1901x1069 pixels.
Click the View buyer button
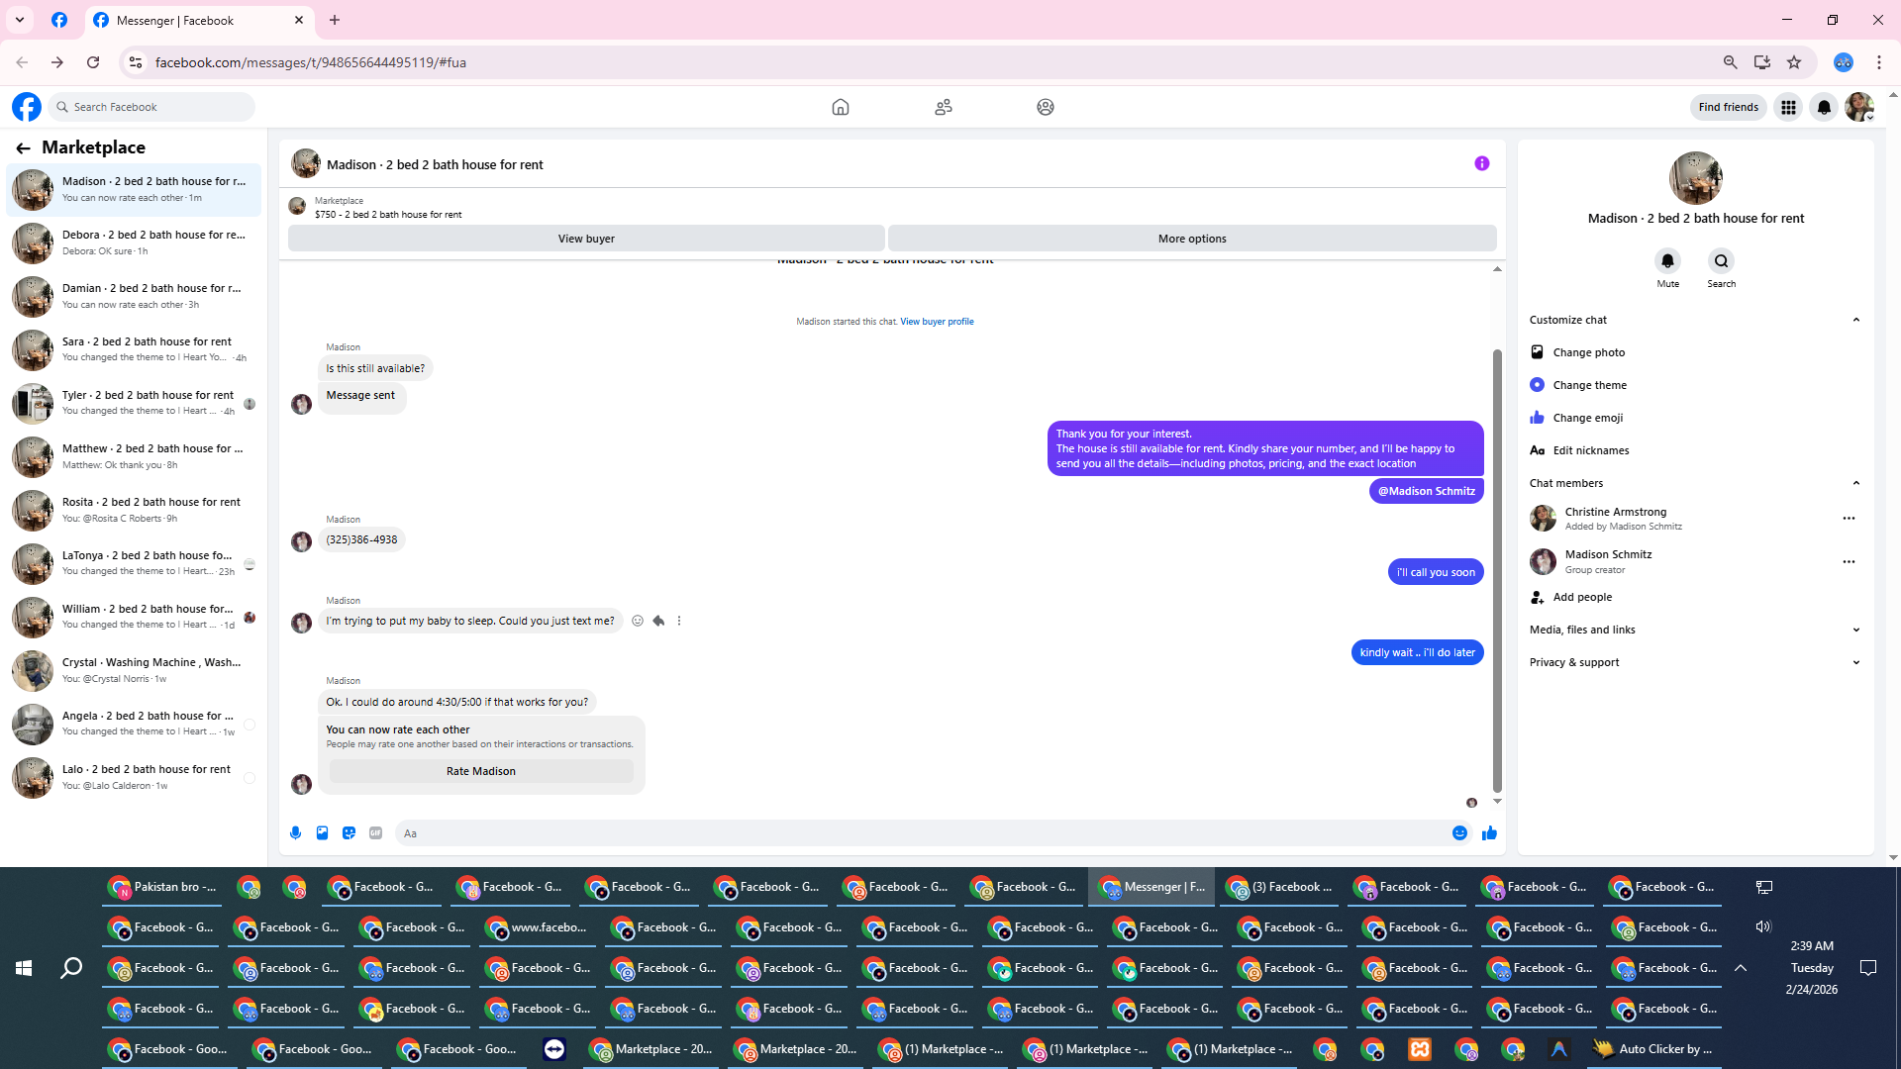click(586, 239)
